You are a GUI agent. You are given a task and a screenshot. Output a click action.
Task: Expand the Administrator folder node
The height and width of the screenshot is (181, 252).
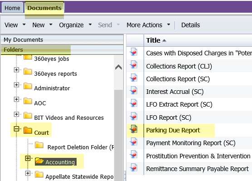(16, 85)
